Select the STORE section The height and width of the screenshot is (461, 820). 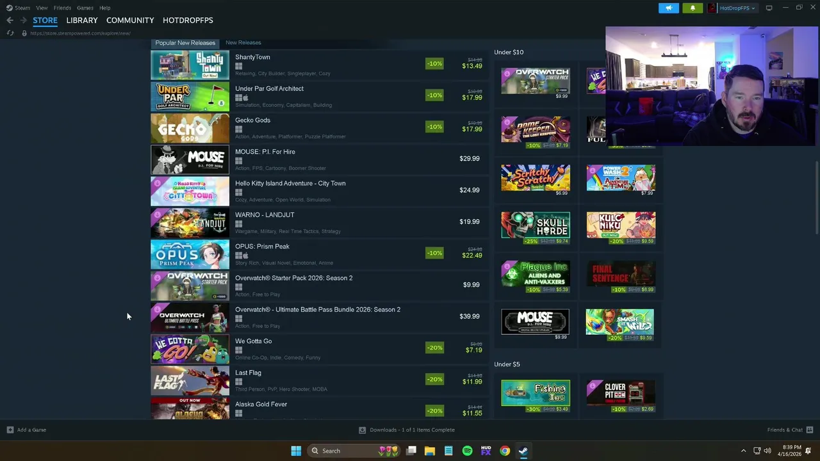click(45, 20)
